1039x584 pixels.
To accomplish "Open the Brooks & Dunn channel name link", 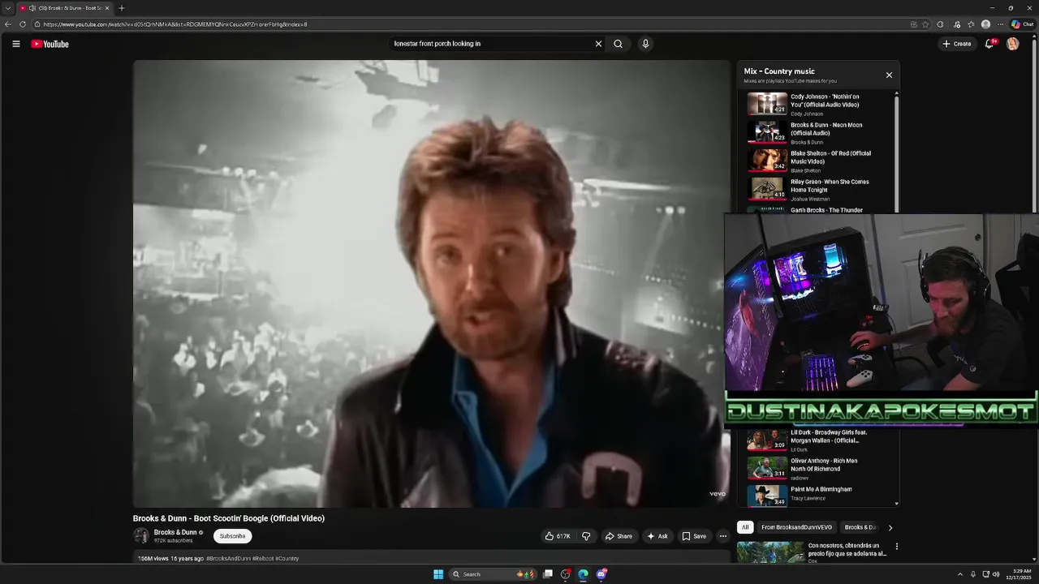I will pos(175,532).
